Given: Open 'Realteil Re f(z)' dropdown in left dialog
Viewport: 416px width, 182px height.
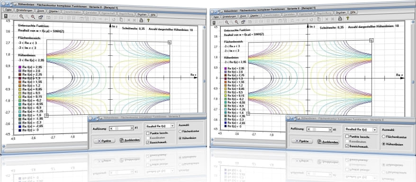Looking at the screenshot, I should tap(160, 126).
